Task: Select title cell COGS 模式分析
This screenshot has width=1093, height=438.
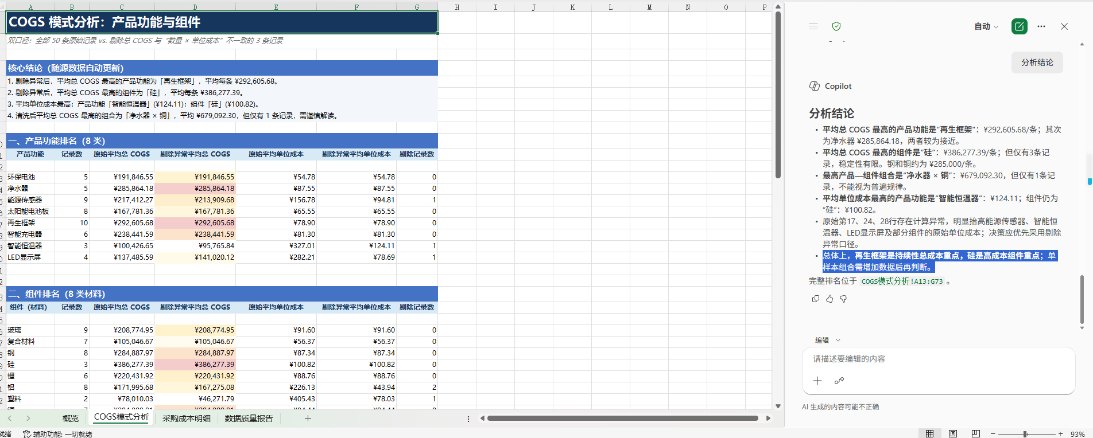Action: click(x=222, y=22)
